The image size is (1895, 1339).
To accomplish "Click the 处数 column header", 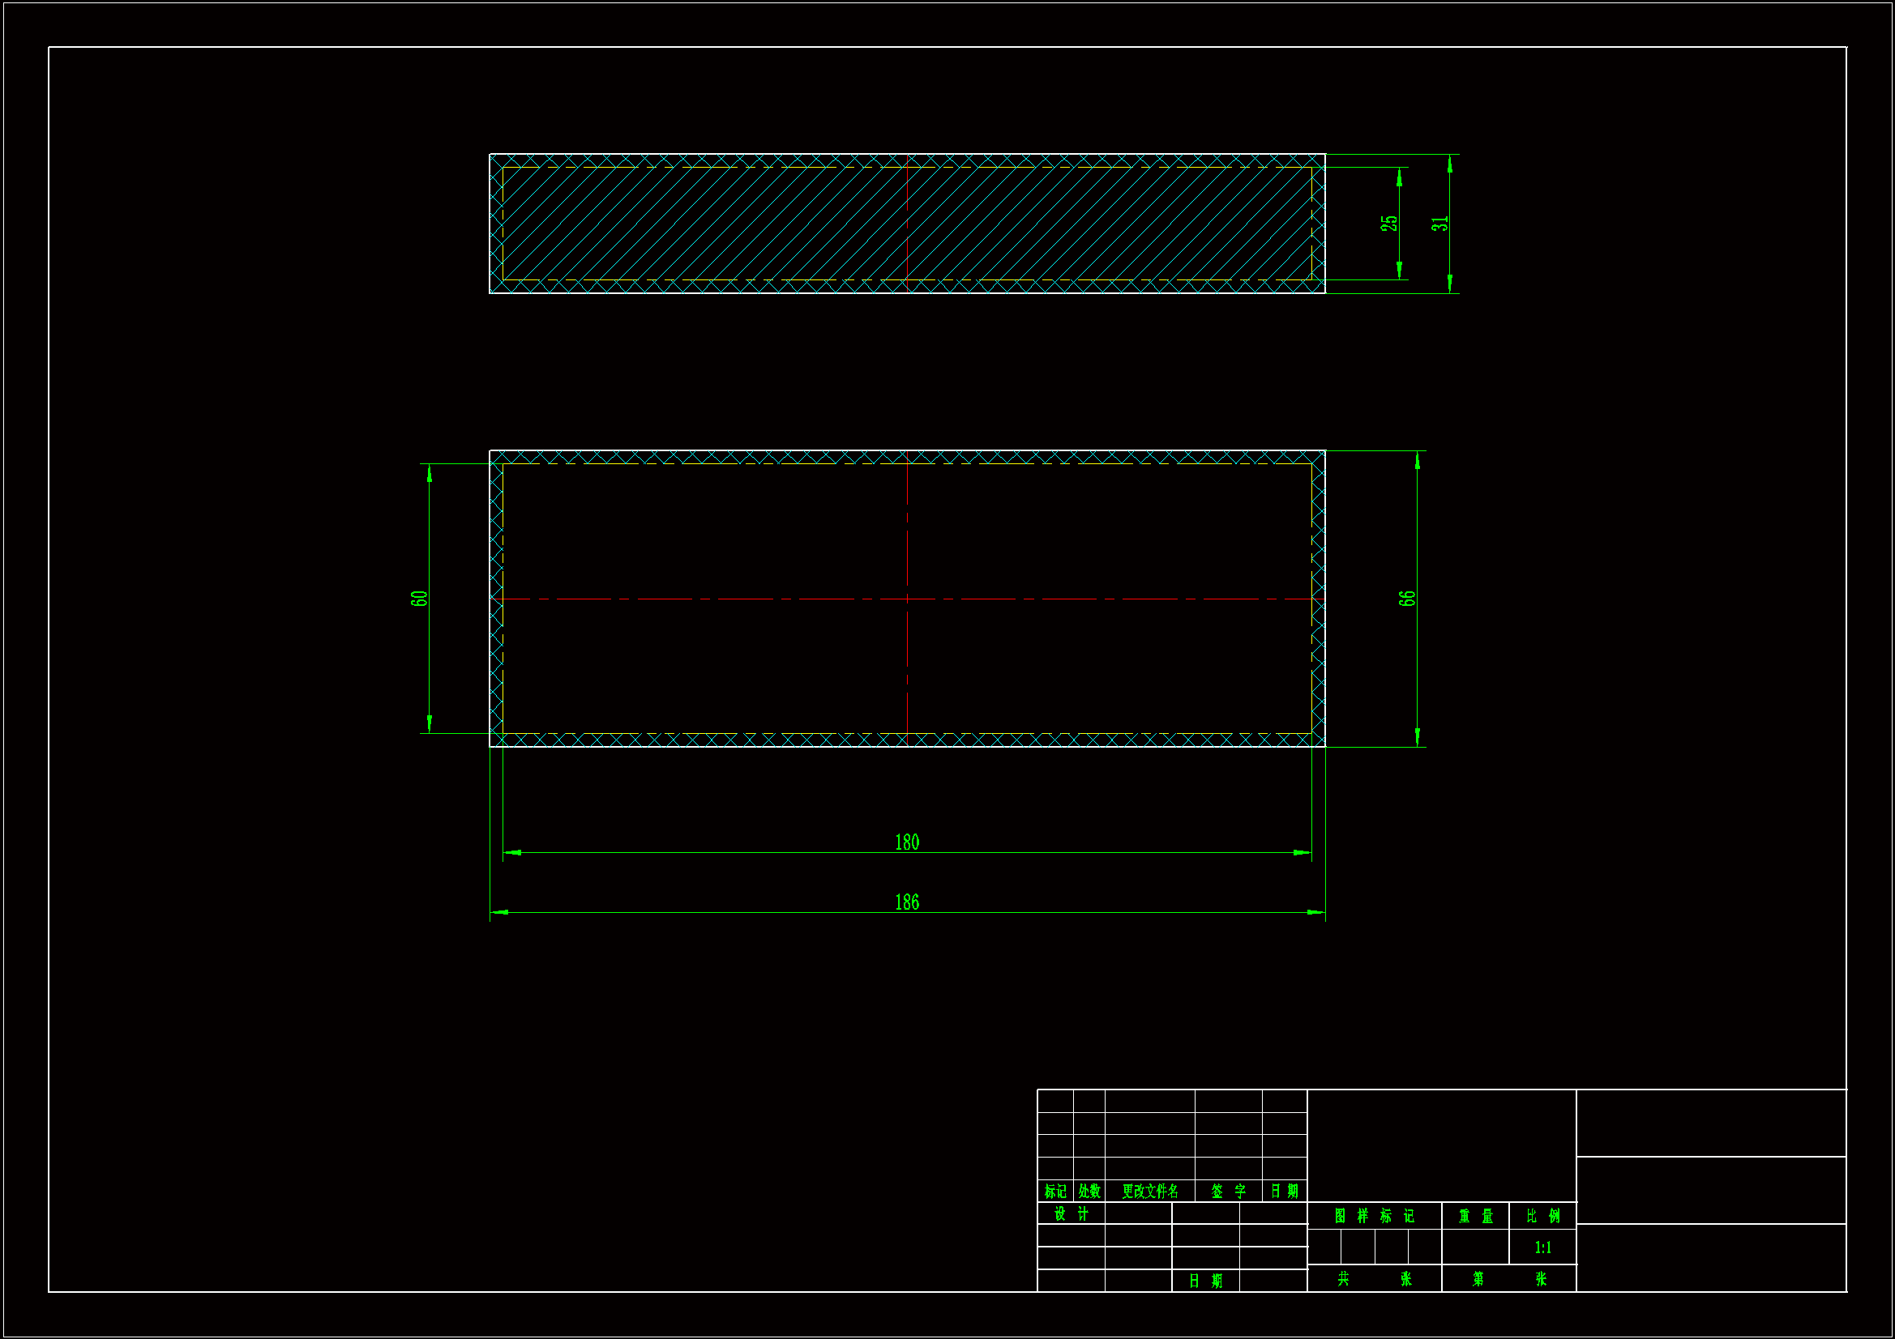I will 1089,1191.
